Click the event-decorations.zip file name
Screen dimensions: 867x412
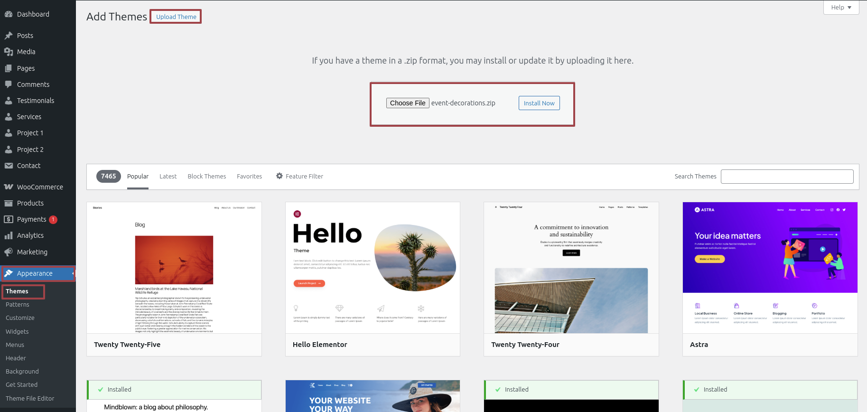coord(463,103)
